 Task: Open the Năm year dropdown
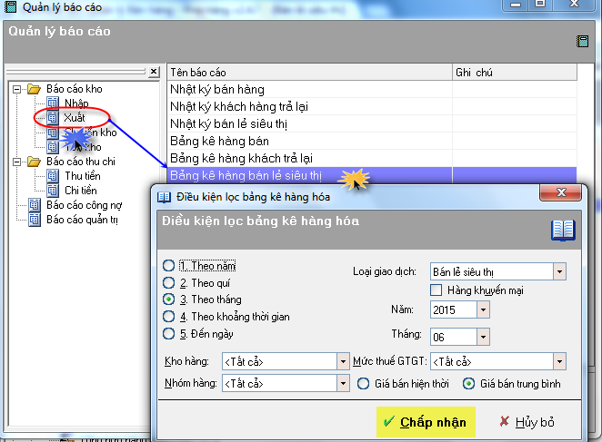tap(483, 311)
